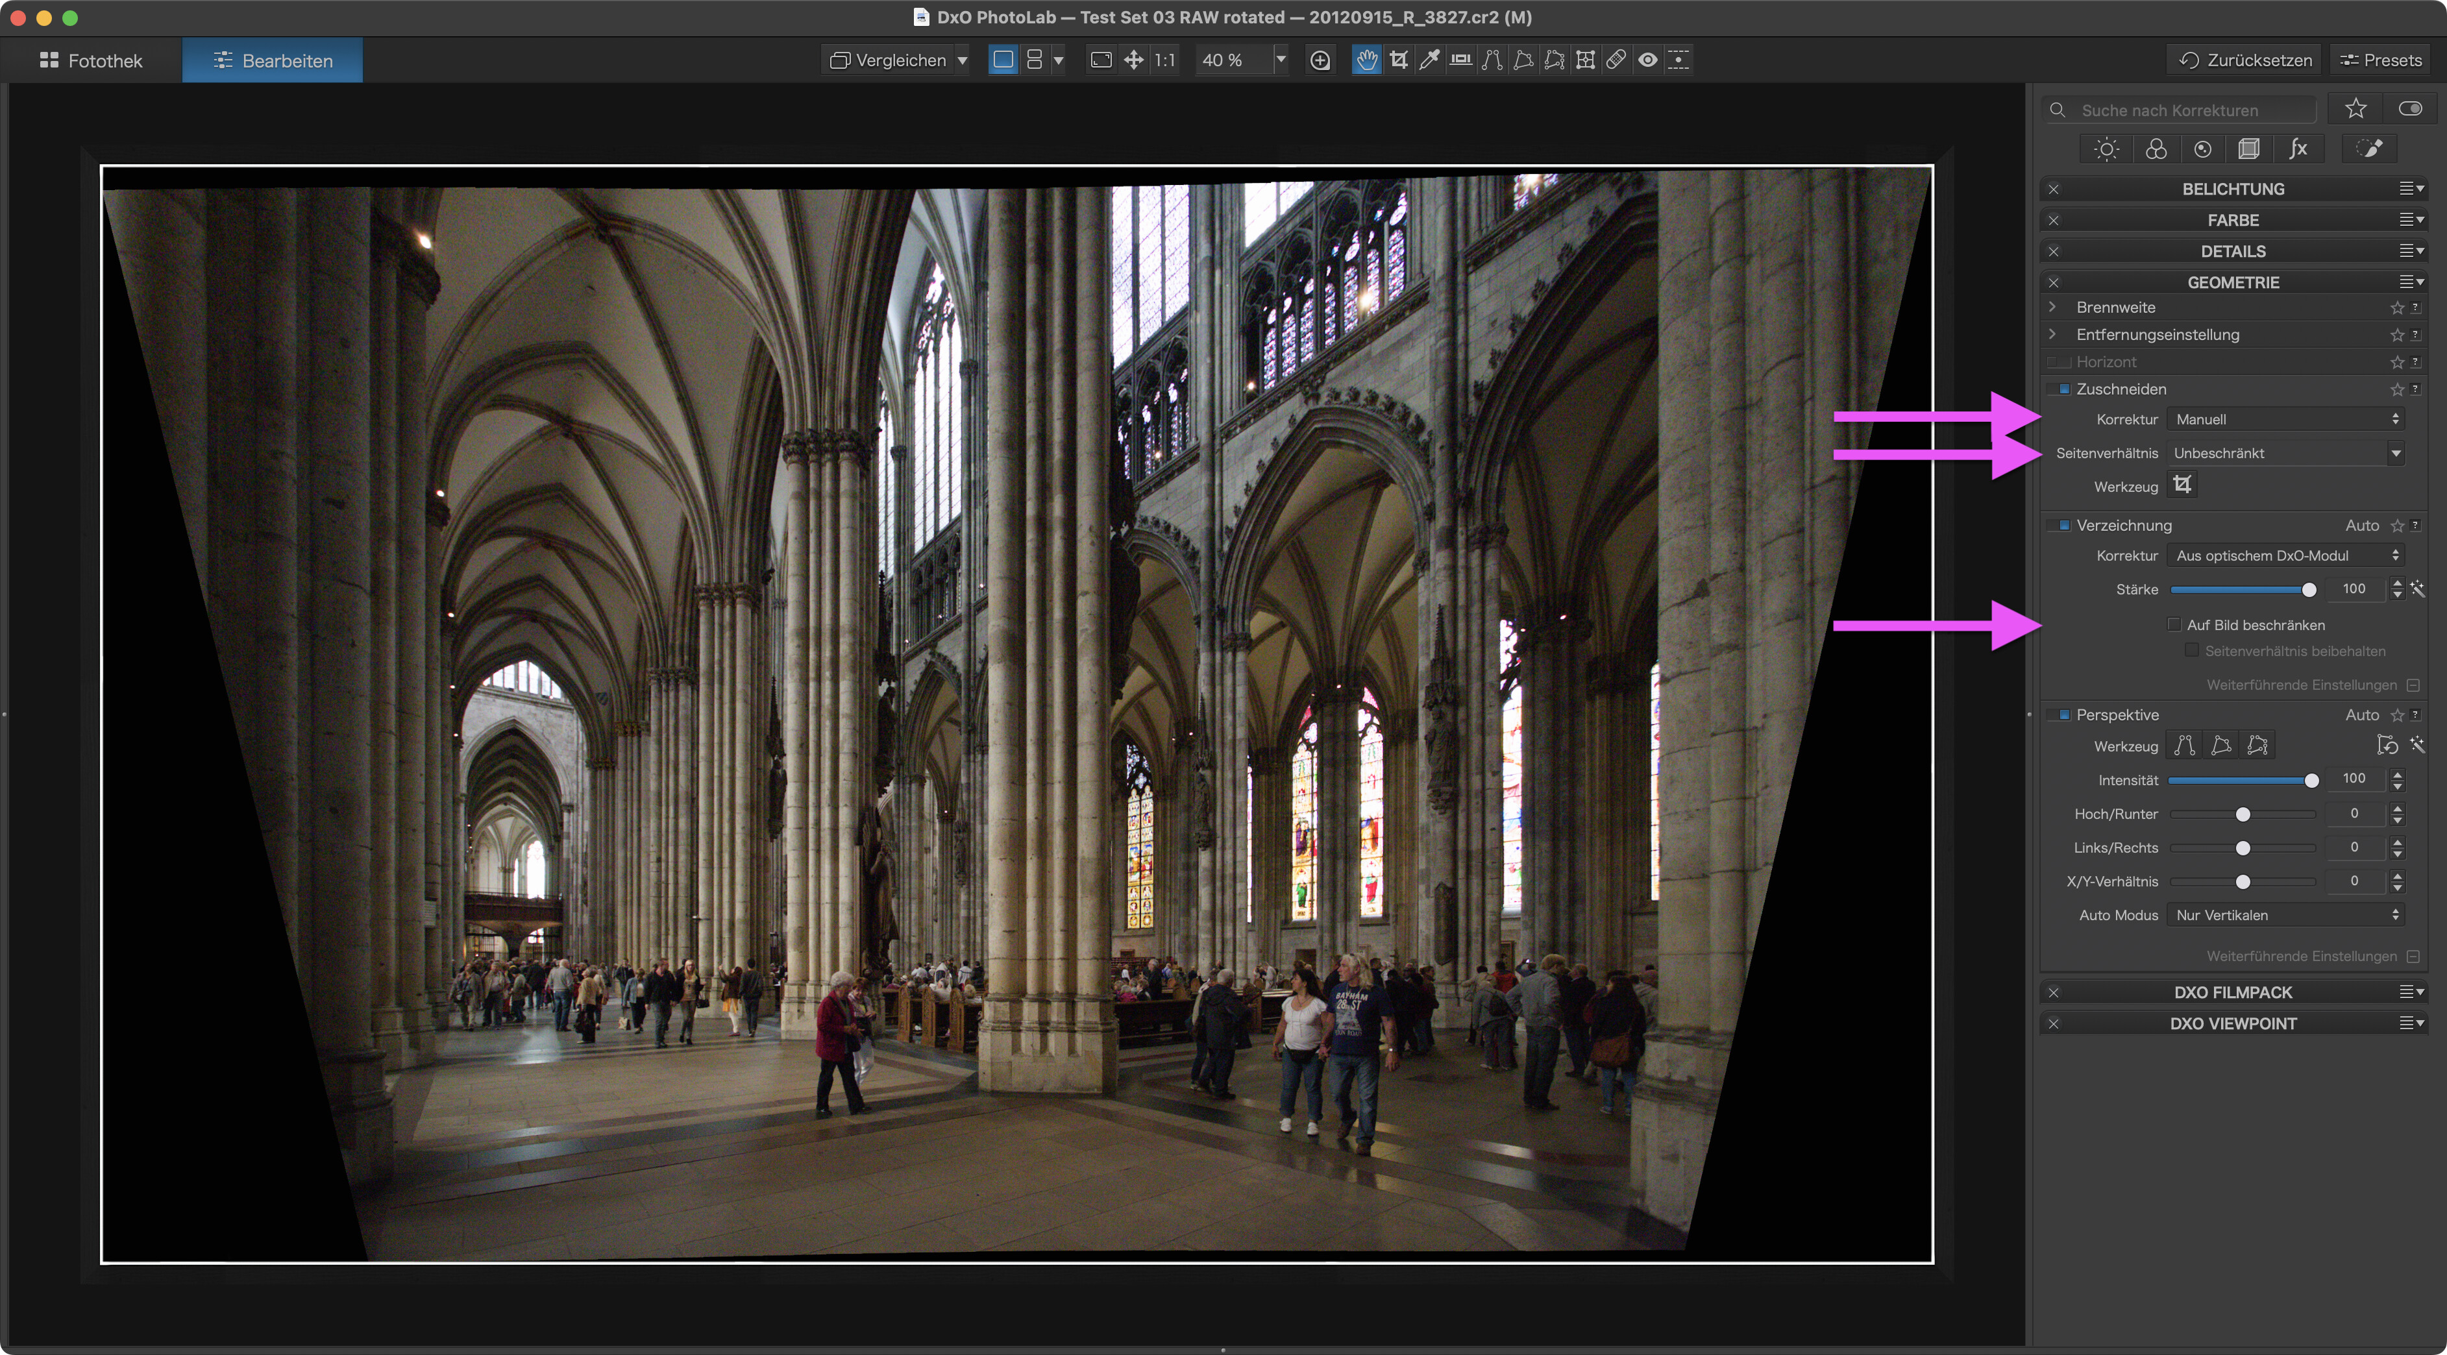Image resolution: width=2447 pixels, height=1355 pixels.
Task: Select the repair bandage tool
Action: [1616, 60]
